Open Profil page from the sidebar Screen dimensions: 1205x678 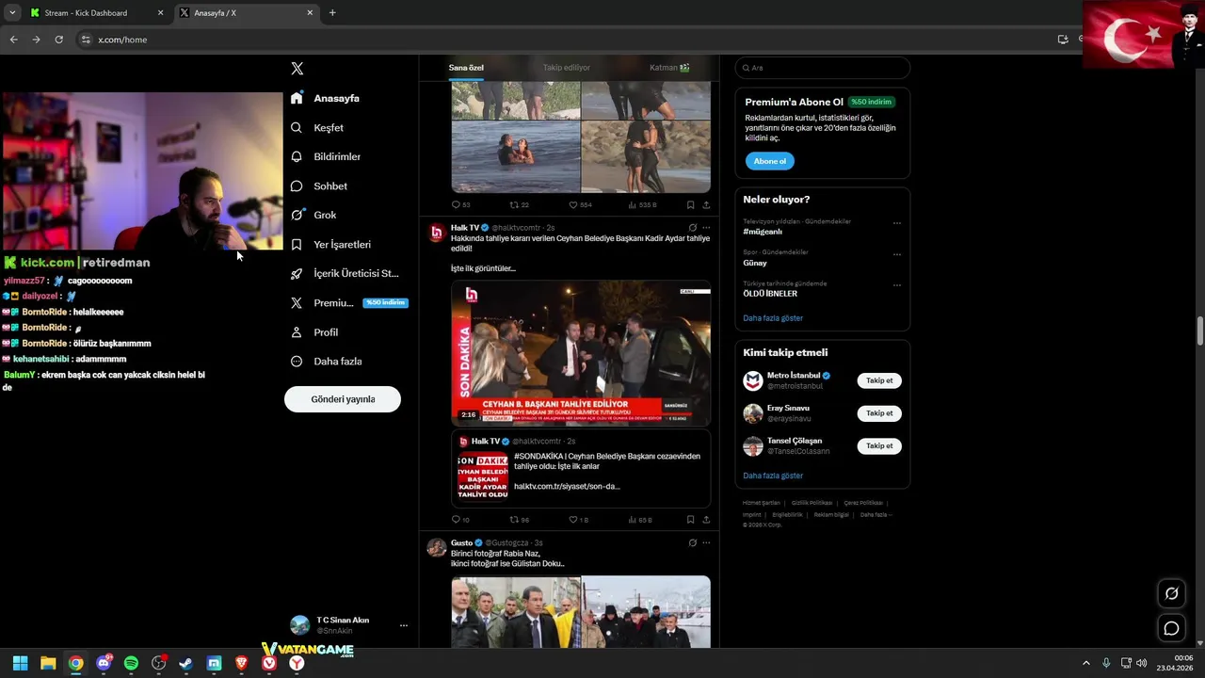point(314,332)
